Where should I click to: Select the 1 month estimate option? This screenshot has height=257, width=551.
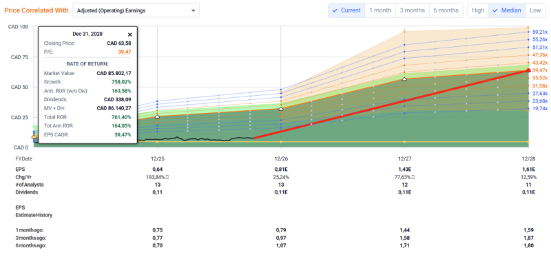(380, 10)
